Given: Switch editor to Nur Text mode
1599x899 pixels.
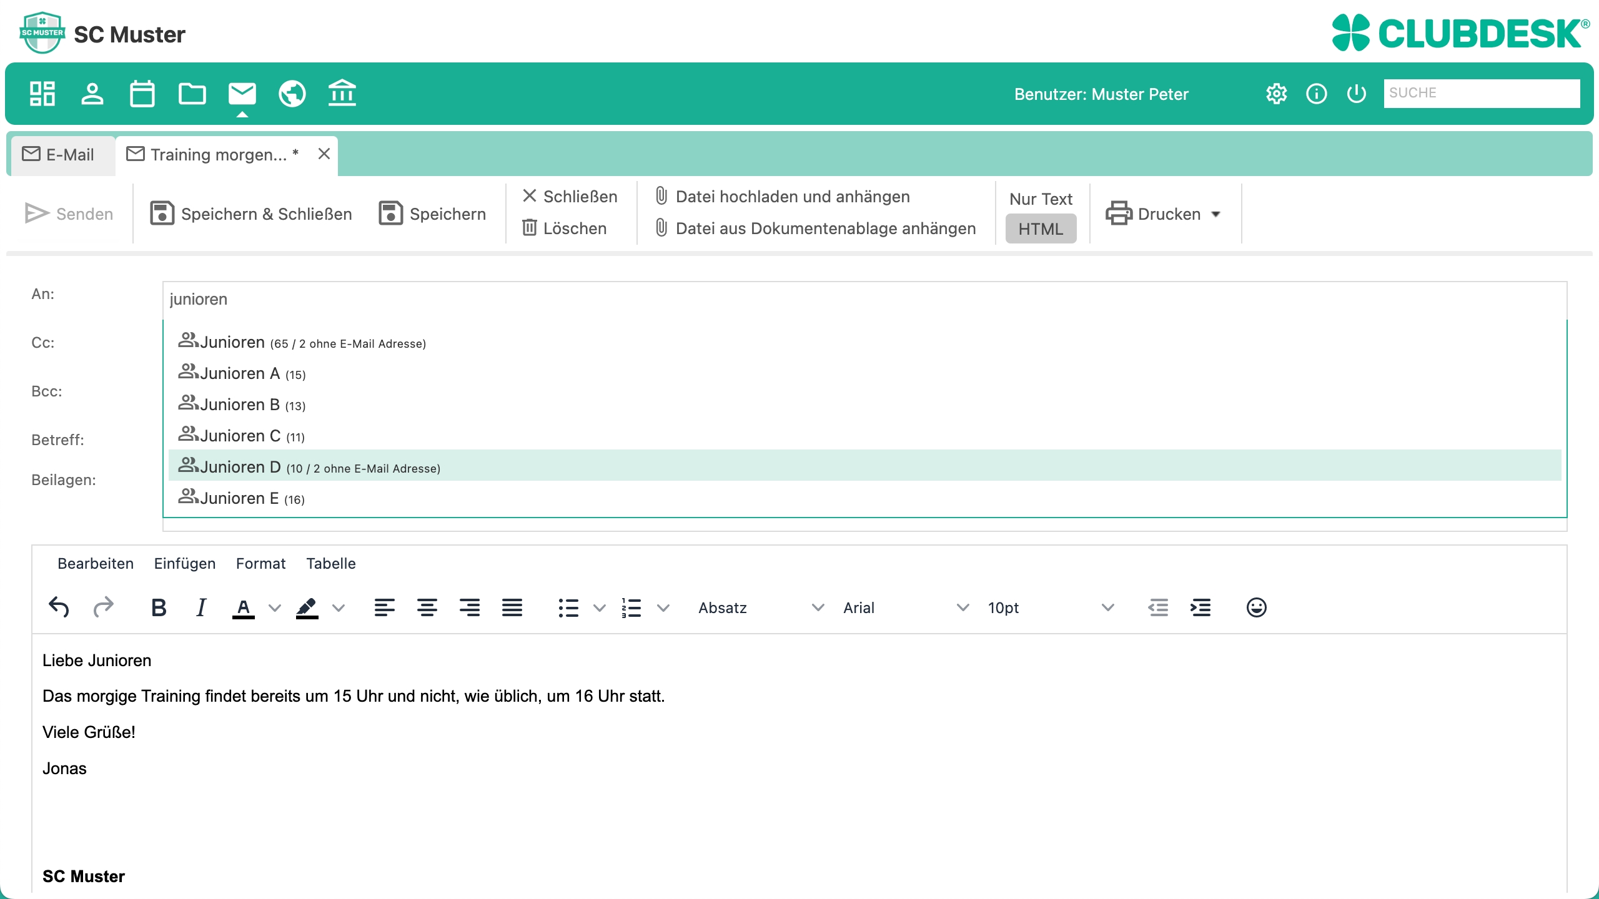Looking at the screenshot, I should 1041,199.
